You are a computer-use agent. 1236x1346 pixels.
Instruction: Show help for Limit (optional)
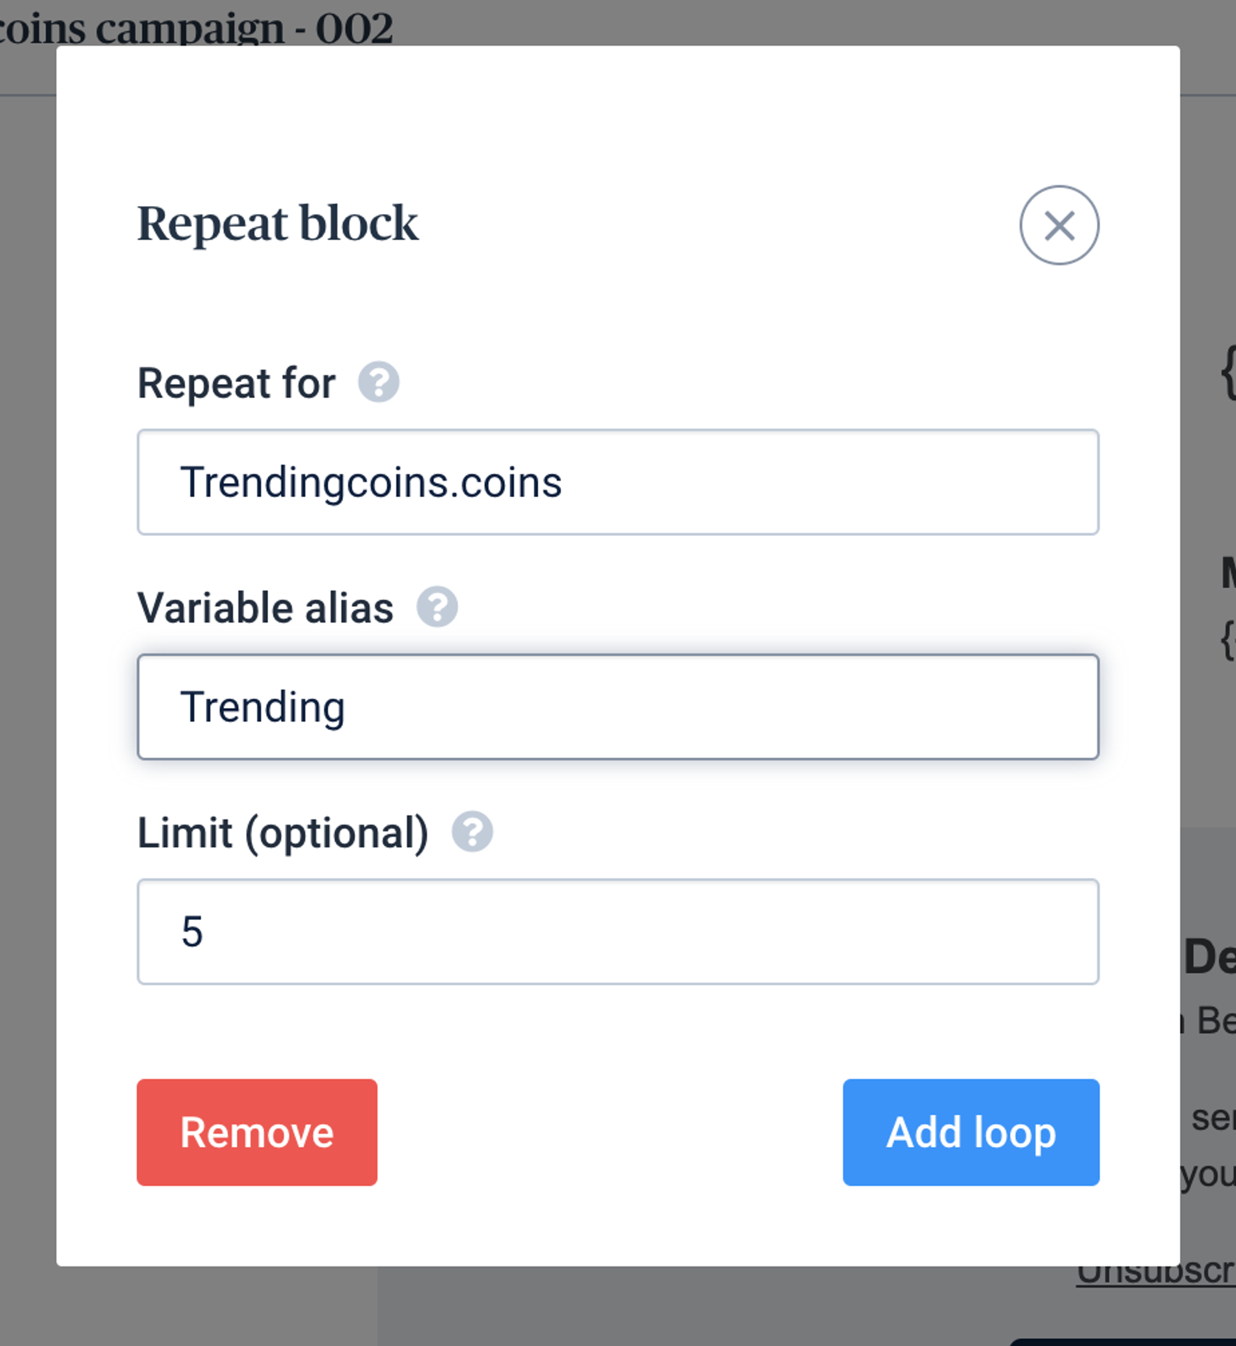click(x=472, y=832)
